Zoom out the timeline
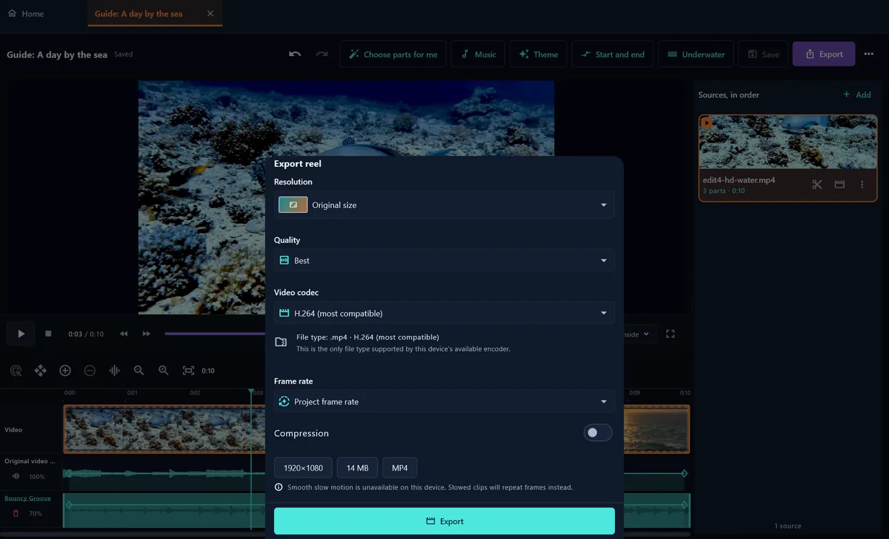The width and height of the screenshot is (889, 539). pos(139,370)
